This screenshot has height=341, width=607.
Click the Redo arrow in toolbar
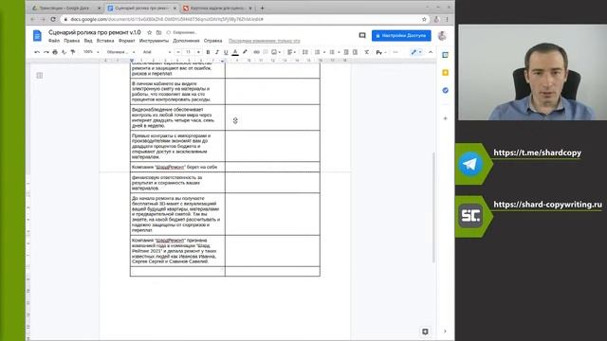[x=46, y=52]
